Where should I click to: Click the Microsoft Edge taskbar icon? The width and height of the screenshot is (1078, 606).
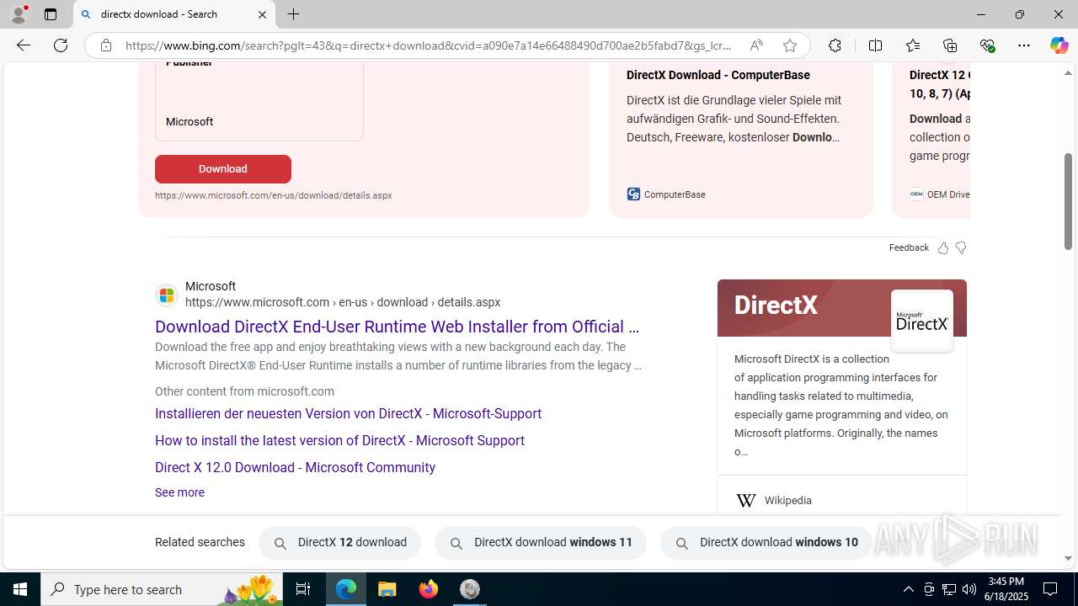[346, 589]
